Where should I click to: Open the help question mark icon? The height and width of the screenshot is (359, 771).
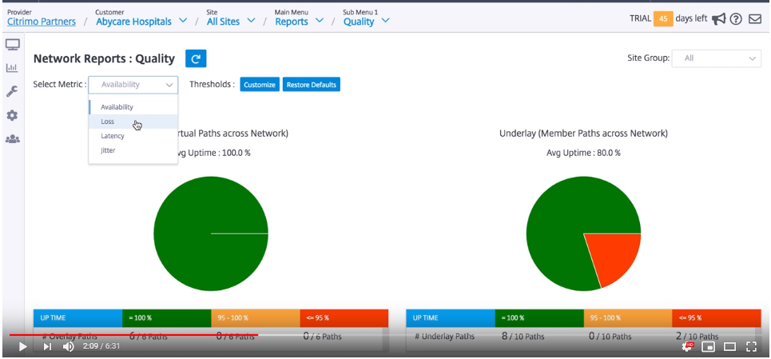pos(736,18)
